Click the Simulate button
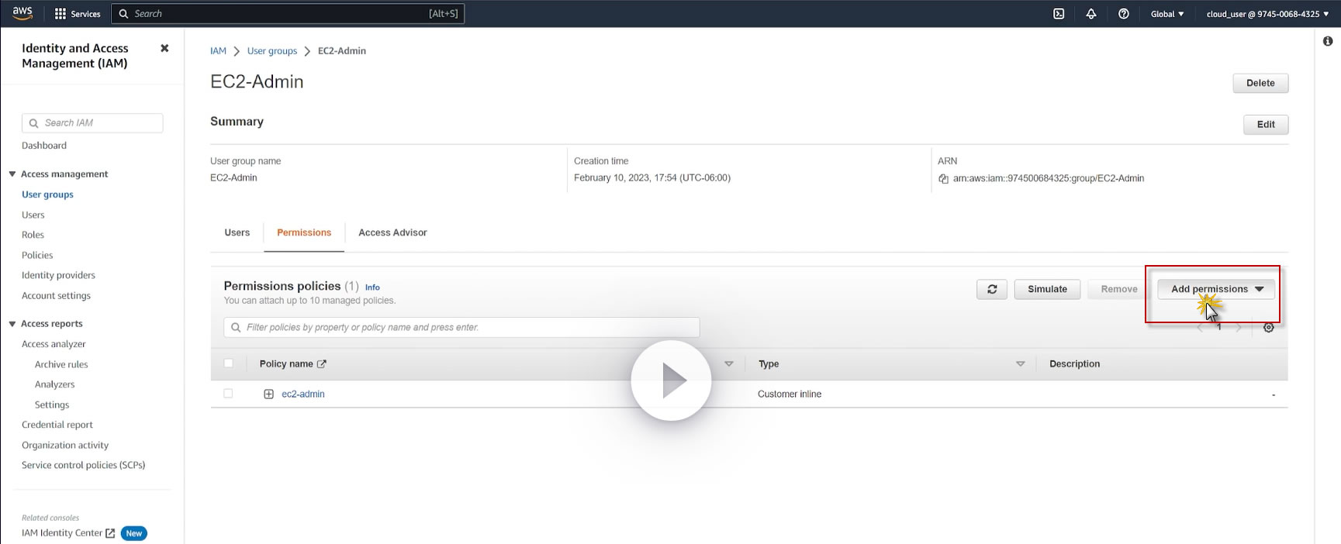1341x544 pixels. (x=1048, y=289)
